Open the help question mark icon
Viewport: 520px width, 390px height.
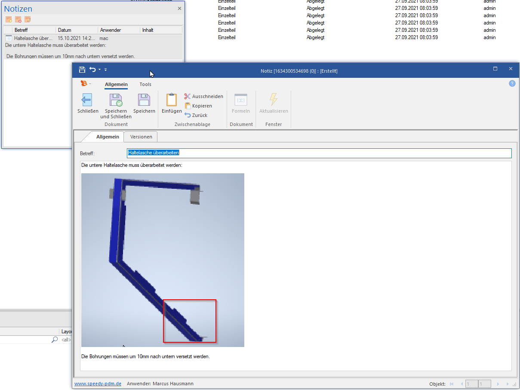point(512,84)
